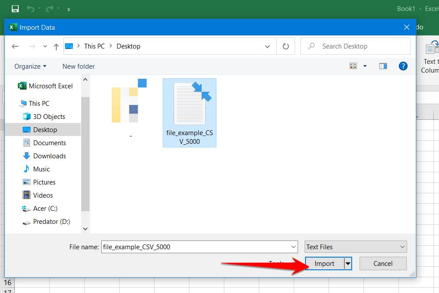This screenshot has height=293, width=439.
Task: Open the view options dropdown arrow
Action: [365, 66]
